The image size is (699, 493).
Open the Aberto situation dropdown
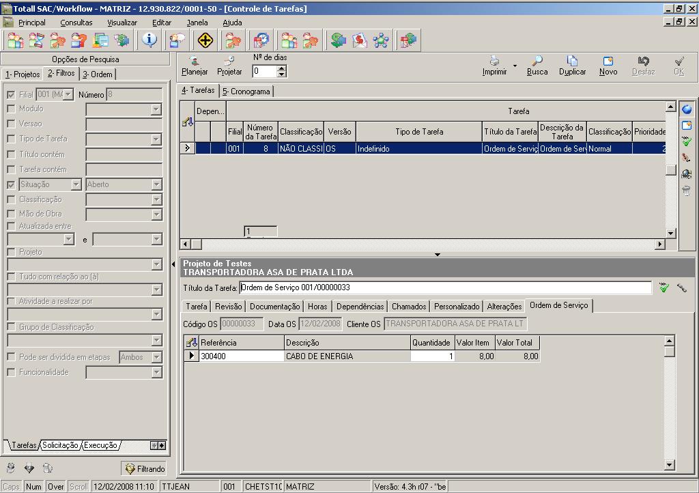(x=156, y=184)
